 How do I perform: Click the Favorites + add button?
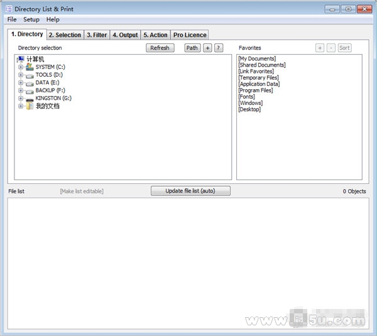[320, 48]
